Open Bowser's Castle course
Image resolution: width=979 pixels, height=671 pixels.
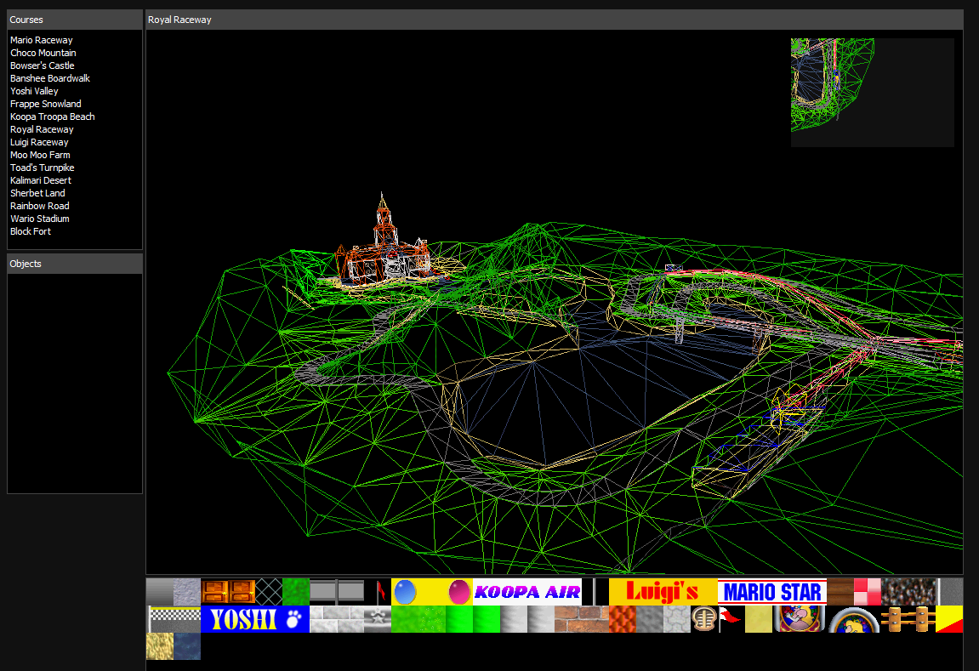click(x=42, y=65)
